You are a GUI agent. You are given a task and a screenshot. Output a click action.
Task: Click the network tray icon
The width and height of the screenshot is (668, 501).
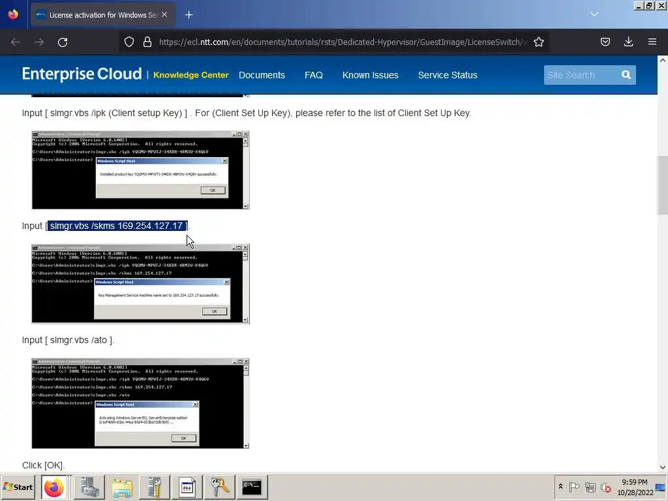coord(590,487)
